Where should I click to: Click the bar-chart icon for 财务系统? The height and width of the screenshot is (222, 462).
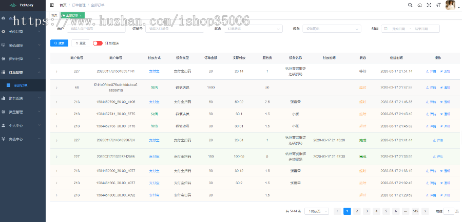tap(4, 98)
